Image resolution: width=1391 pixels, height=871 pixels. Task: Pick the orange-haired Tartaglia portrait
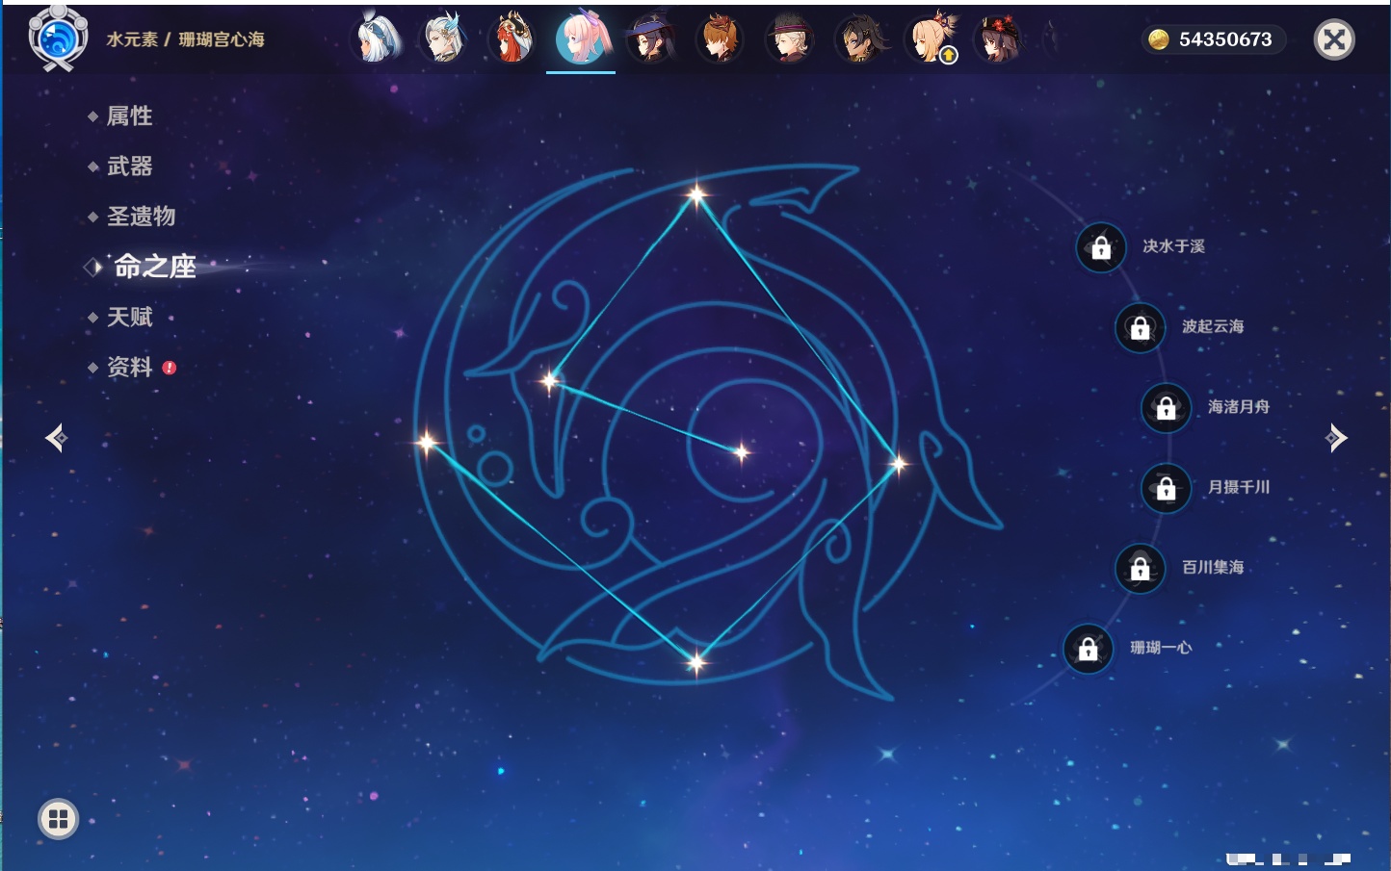click(720, 38)
